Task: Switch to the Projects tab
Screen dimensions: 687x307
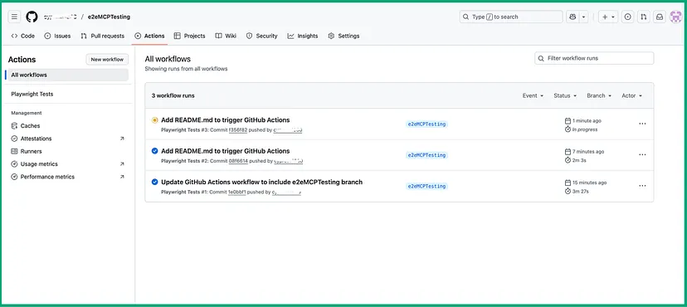Action: (x=190, y=36)
